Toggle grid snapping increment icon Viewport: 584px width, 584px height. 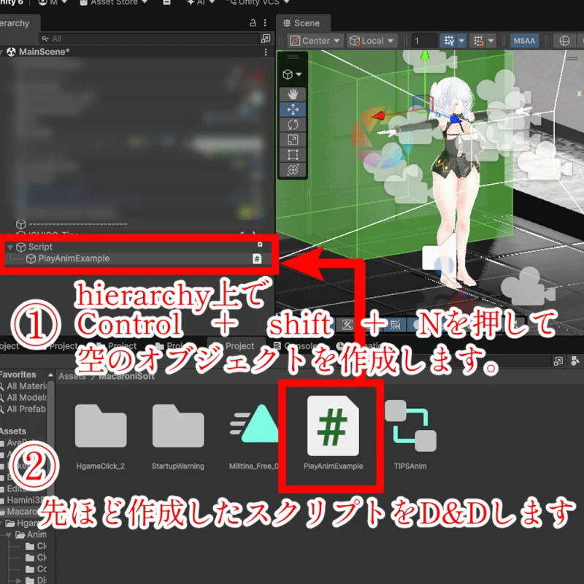pyautogui.click(x=478, y=41)
